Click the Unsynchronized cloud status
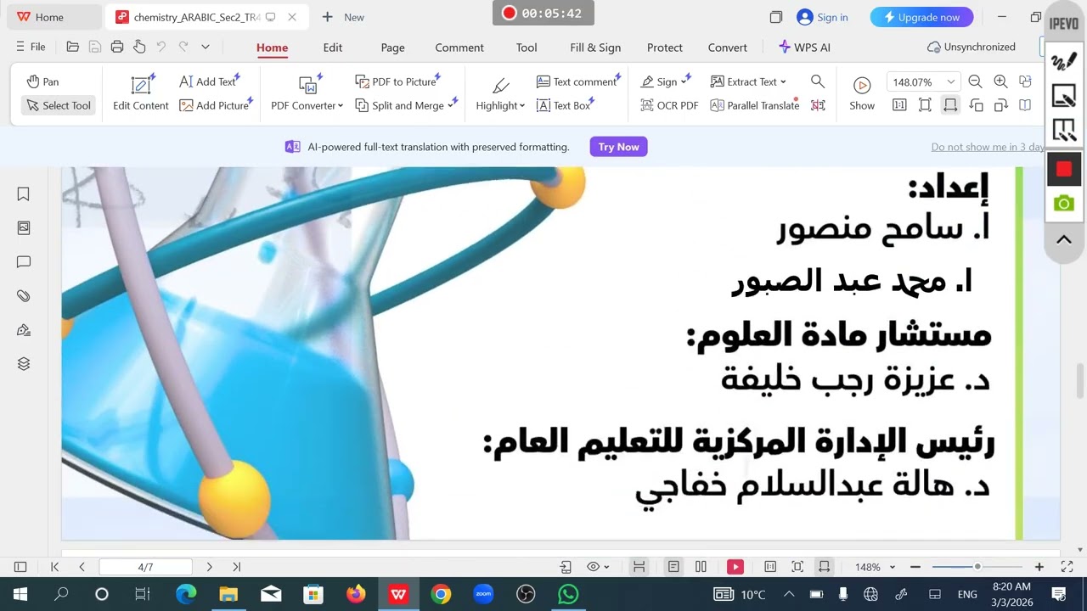1087x611 pixels. [x=972, y=47]
